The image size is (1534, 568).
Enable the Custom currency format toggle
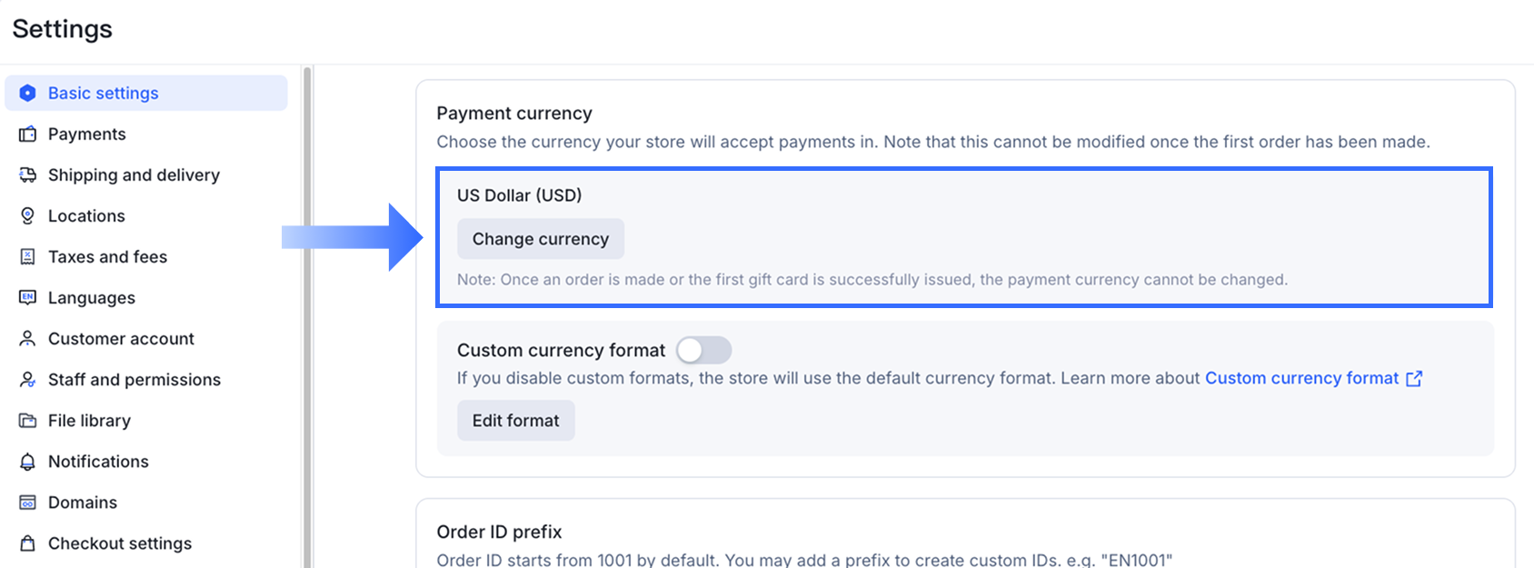pyautogui.click(x=703, y=350)
